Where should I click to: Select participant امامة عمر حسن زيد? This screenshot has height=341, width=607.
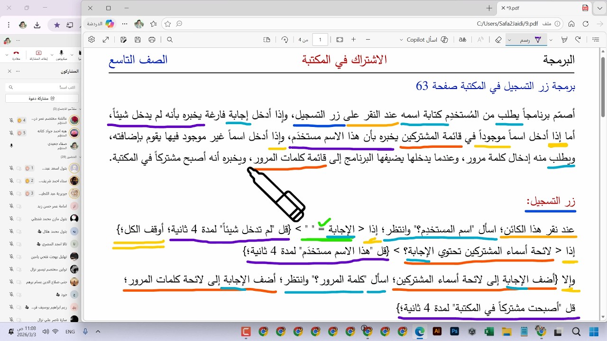[x=43, y=206]
